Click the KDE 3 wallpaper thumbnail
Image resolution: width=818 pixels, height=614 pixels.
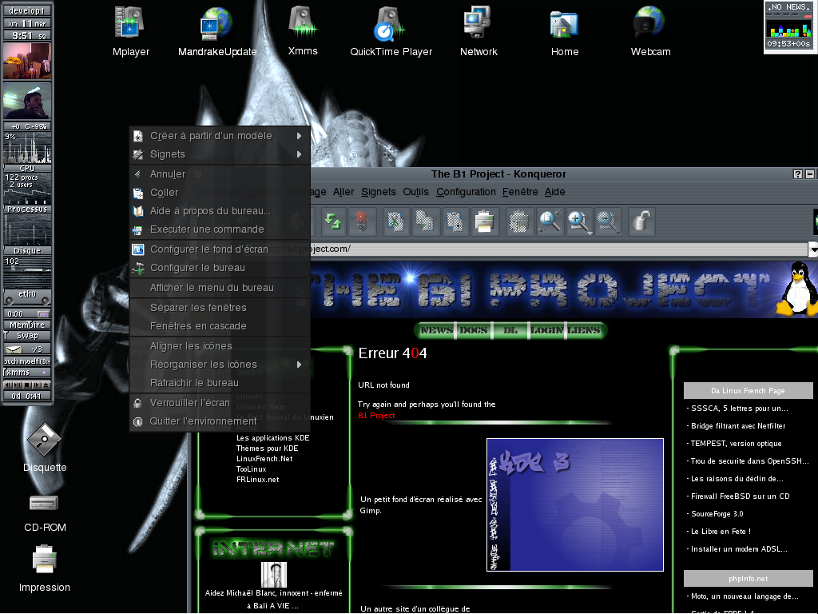[x=575, y=505]
